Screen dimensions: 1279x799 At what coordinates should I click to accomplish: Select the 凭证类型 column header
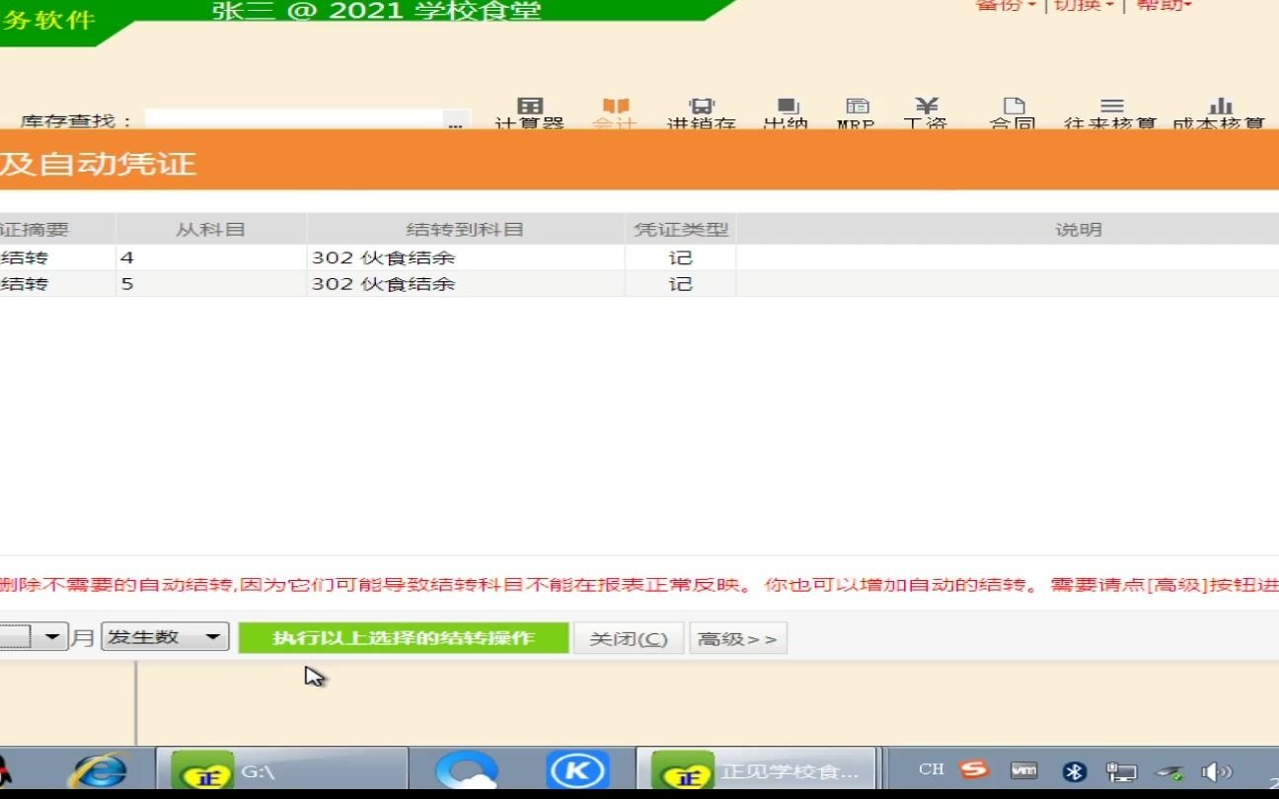[681, 230]
